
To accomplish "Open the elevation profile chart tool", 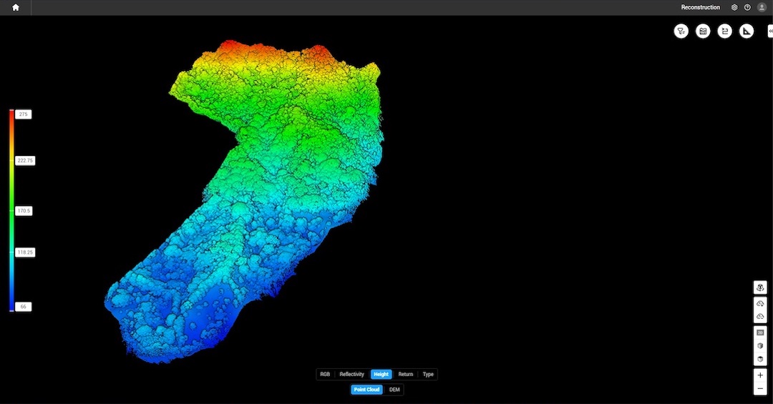I will tap(703, 31).
